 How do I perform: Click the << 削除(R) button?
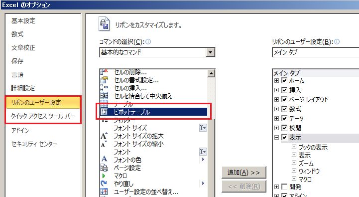[x=244, y=187]
